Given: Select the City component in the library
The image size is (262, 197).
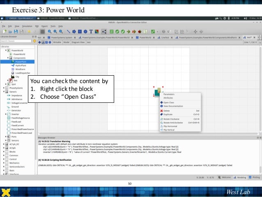Looking at the screenshot, I should tap(17, 76).
